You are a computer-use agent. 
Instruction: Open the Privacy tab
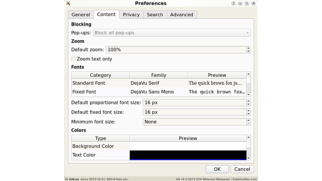131,15
